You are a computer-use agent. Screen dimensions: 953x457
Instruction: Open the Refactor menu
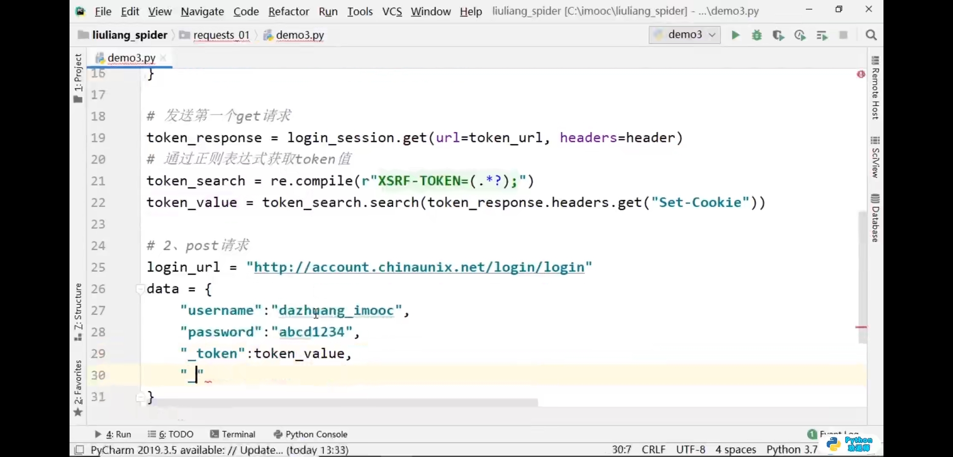pos(288,11)
